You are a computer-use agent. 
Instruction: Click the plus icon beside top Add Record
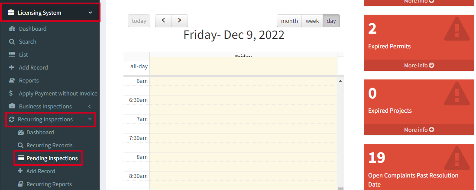tap(12, 67)
